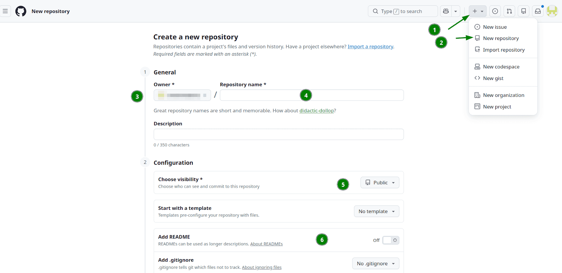The height and width of the screenshot is (273, 562).
Task: Open the Repositories icon in header
Action: [523, 11]
